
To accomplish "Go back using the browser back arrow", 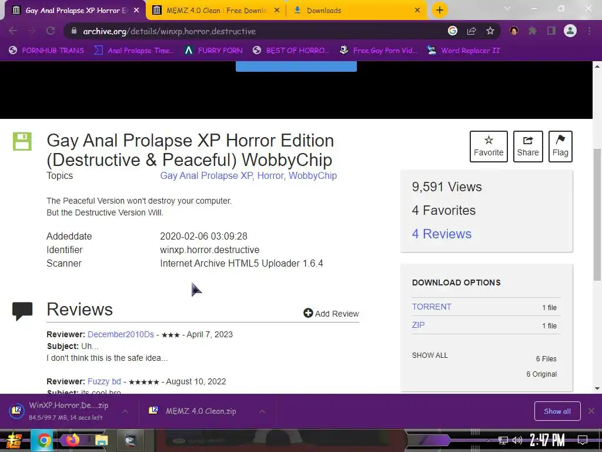I will [x=13, y=31].
